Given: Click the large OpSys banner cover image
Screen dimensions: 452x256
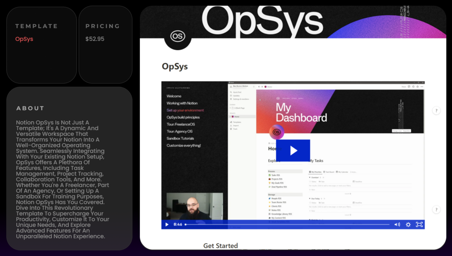Looking at the screenshot, I should pos(293,22).
